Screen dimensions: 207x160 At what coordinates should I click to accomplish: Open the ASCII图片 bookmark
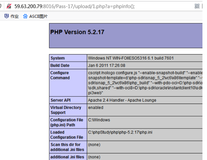35,16
